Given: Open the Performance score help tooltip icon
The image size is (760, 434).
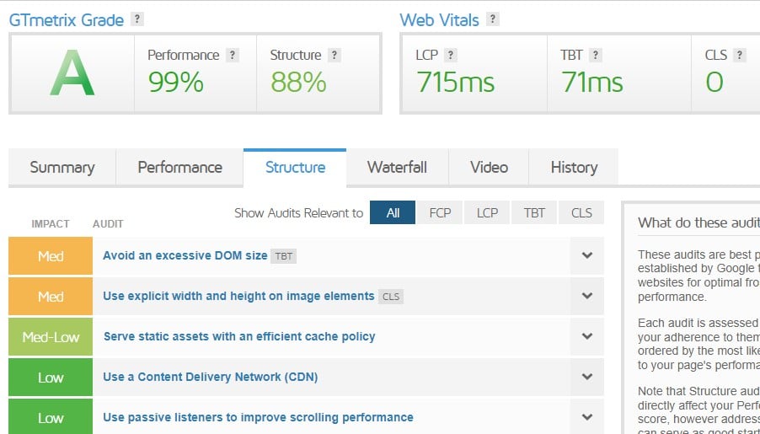Looking at the screenshot, I should [233, 56].
